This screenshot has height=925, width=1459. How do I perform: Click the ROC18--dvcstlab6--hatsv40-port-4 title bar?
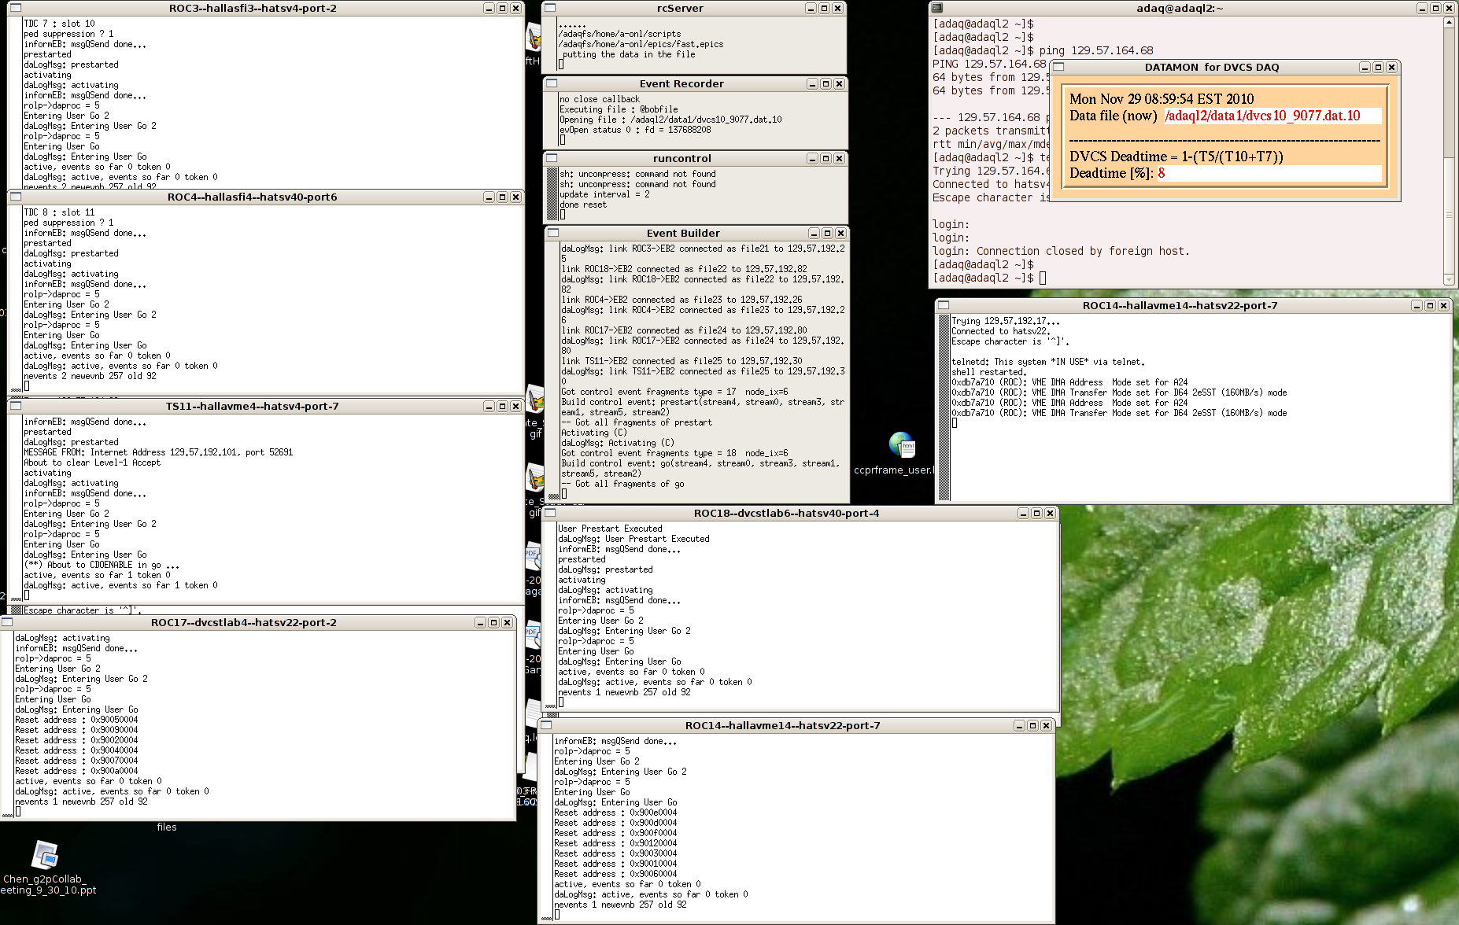click(786, 513)
